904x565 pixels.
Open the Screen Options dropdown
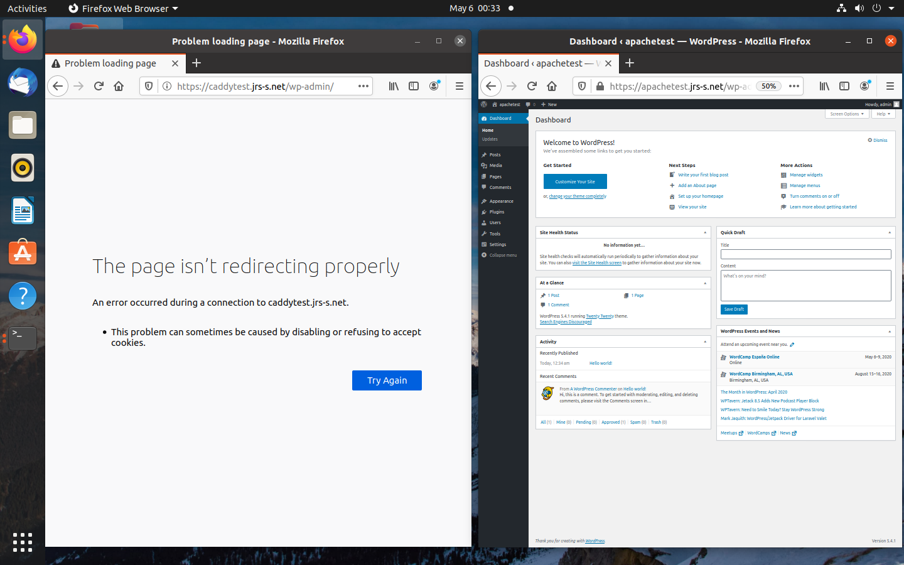pyautogui.click(x=847, y=114)
